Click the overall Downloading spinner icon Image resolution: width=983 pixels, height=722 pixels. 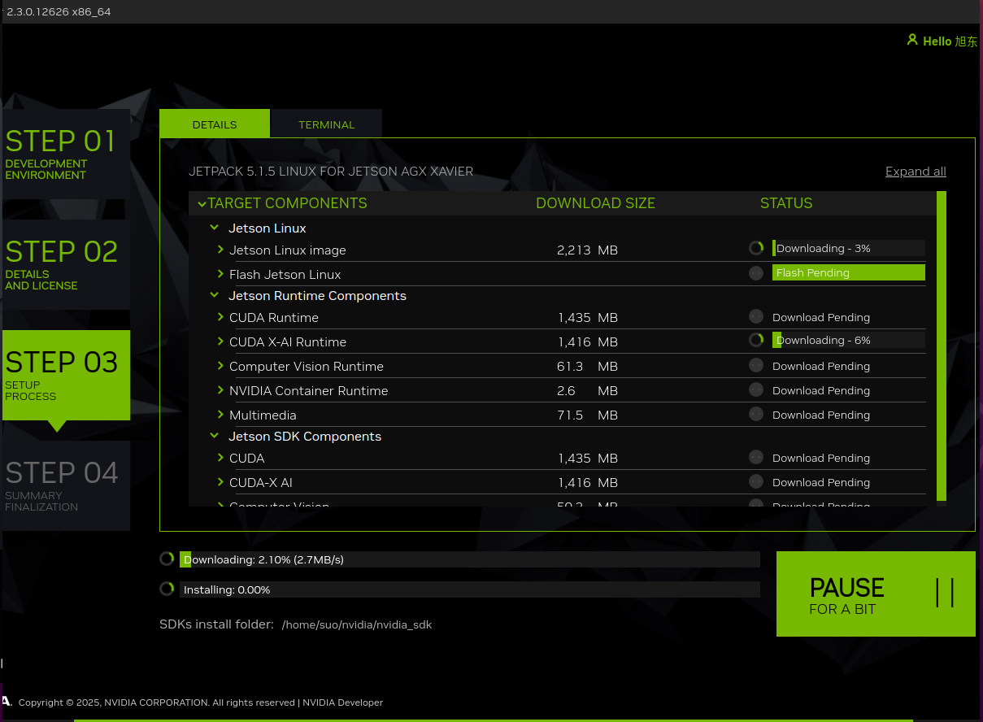click(167, 559)
